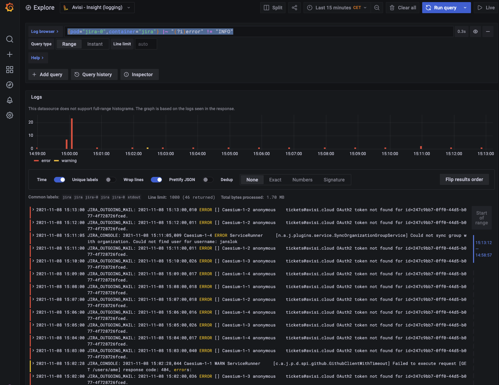499x385 pixels.
Task: Click the 15:13:12 – 14:58:57 log range navigation
Action: point(483,249)
